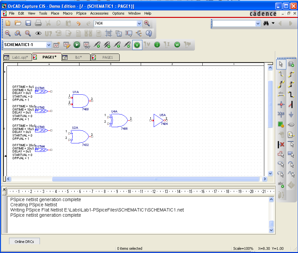The height and width of the screenshot is (253, 298).
Task: Open the Macro menu
Action: tap(67, 13)
